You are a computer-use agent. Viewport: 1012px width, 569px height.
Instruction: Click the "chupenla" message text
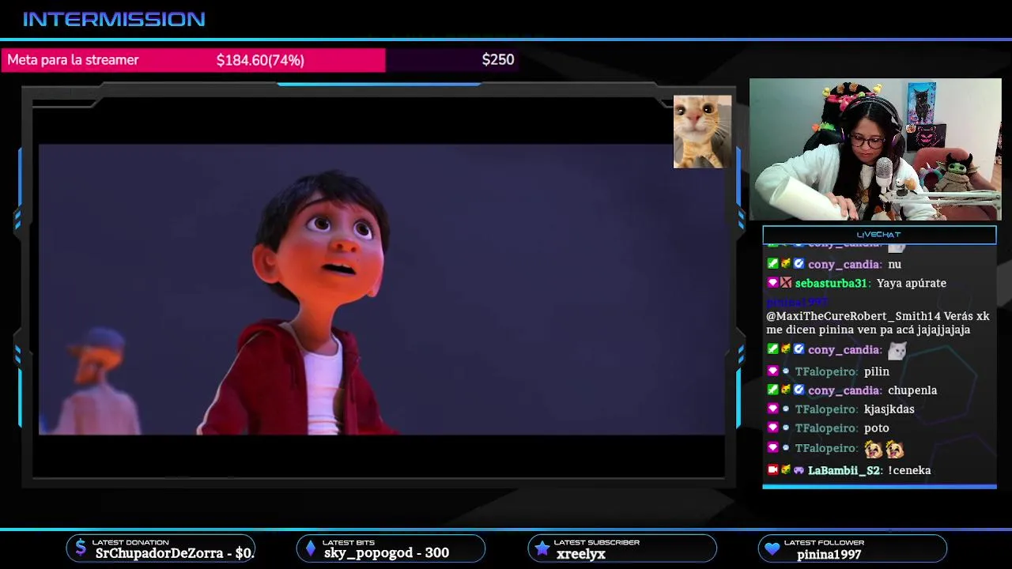912,390
